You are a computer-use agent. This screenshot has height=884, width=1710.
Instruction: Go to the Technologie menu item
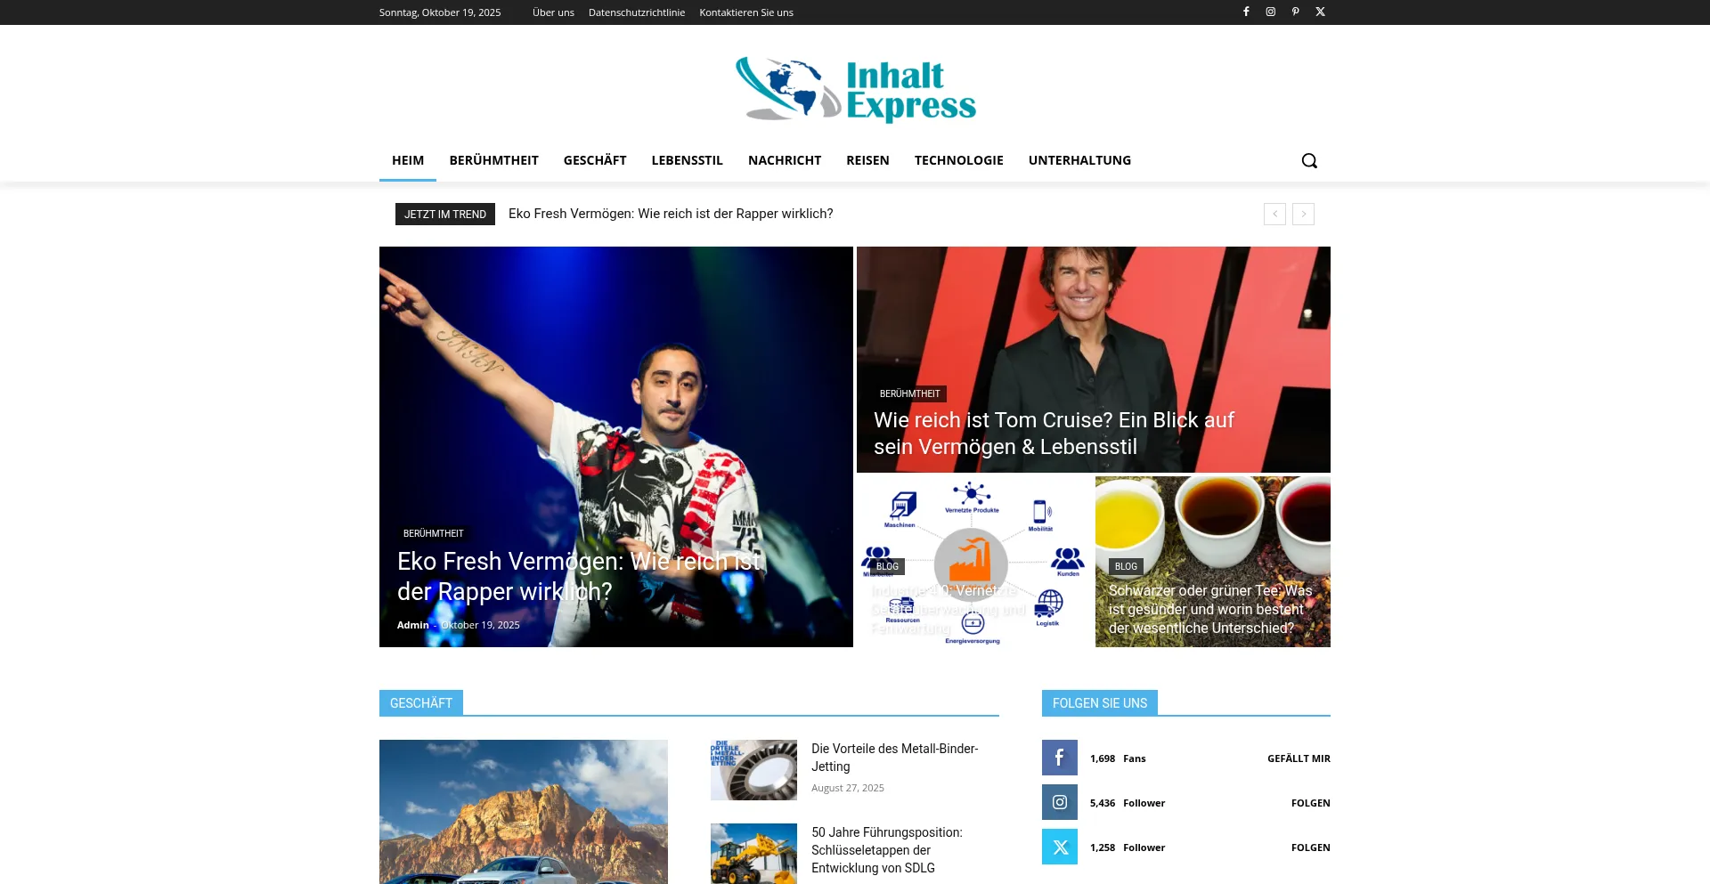(958, 160)
